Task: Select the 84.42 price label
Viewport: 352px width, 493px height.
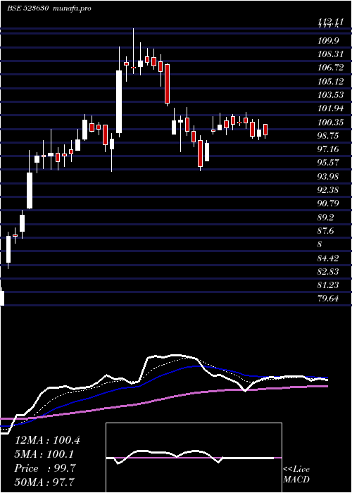Action: click(x=329, y=258)
